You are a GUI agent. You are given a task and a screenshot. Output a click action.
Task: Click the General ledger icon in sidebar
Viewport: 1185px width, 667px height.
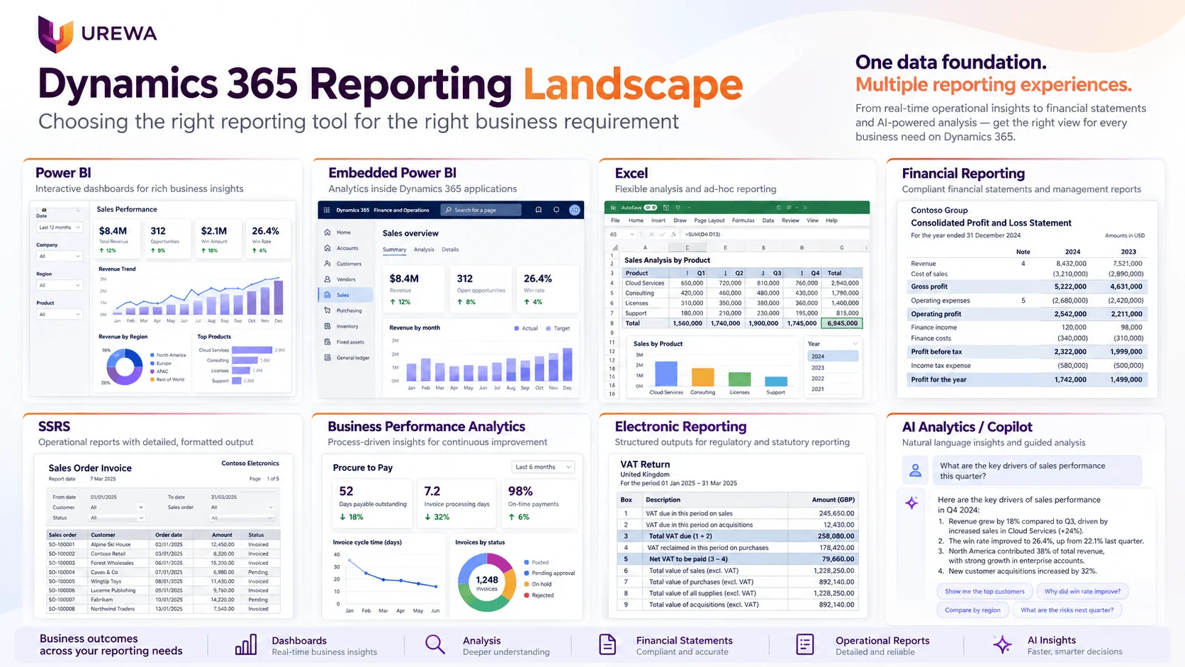[x=327, y=357]
